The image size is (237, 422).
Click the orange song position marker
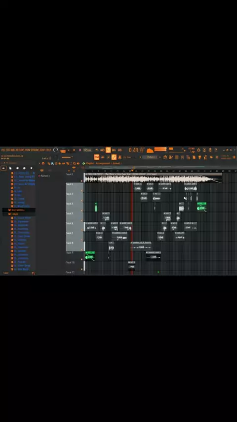pos(132,170)
